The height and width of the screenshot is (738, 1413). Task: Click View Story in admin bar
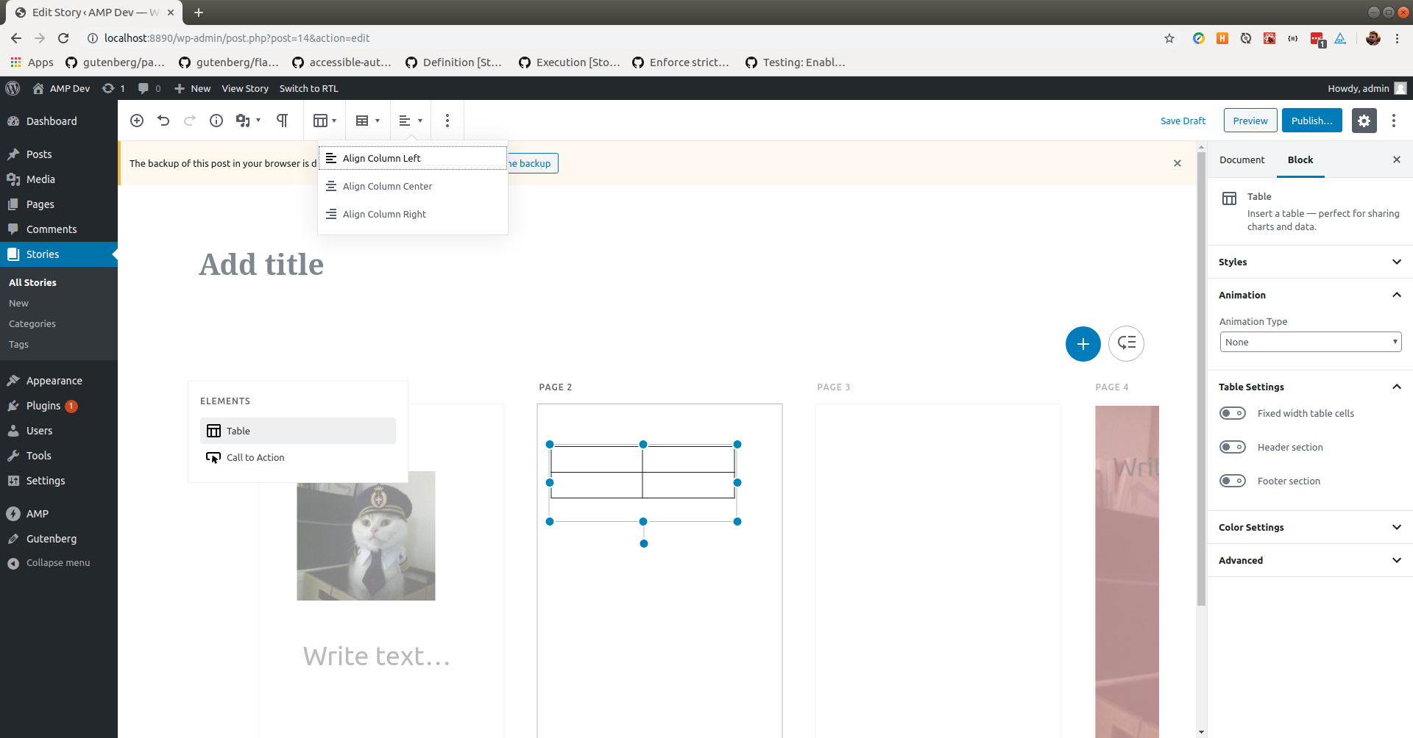[245, 88]
